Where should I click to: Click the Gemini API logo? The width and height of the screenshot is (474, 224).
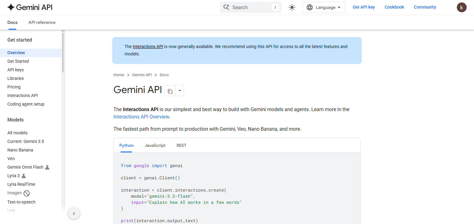point(30,7)
